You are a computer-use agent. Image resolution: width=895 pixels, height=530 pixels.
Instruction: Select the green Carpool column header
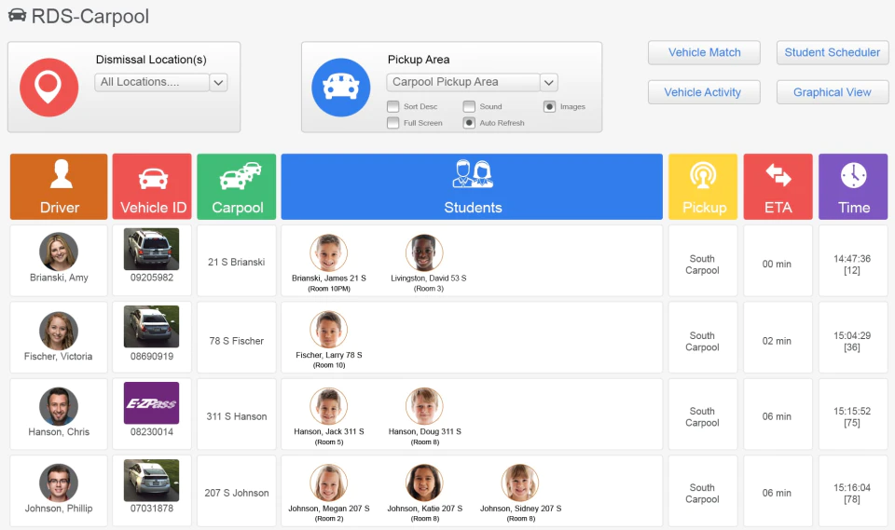(x=236, y=186)
